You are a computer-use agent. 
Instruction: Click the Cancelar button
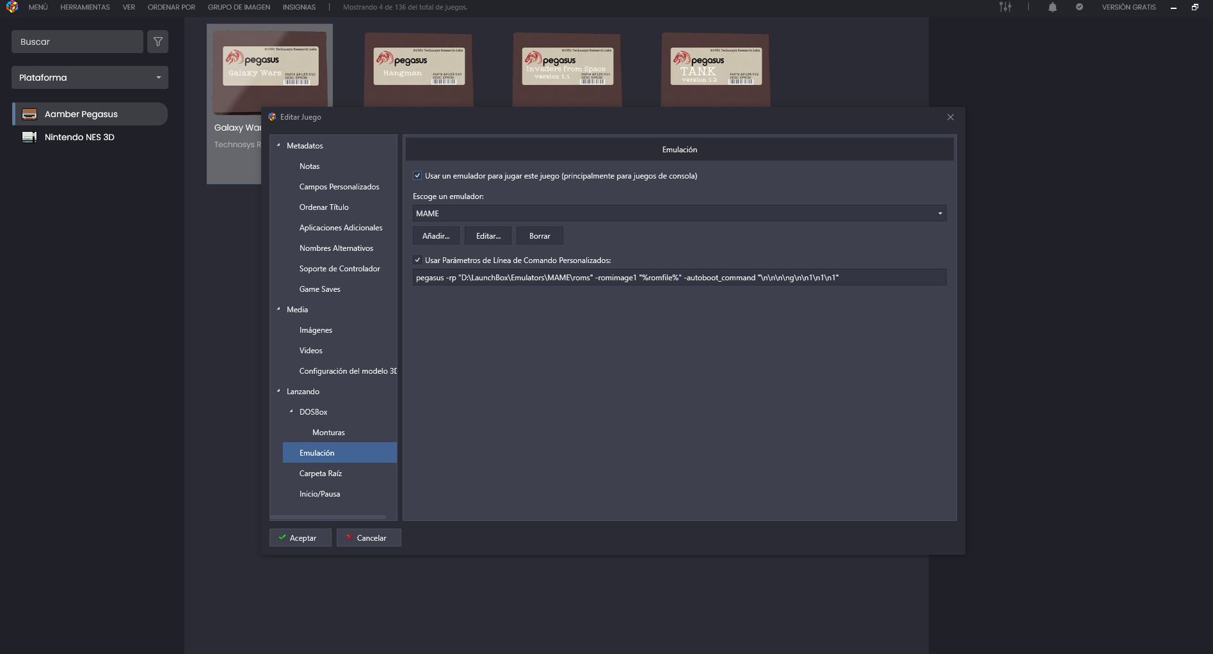tap(369, 538)
